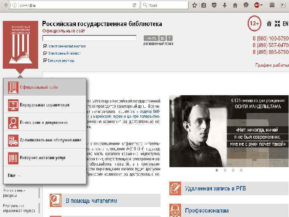Click the virtual keyboard icon button

click(163, 38)
